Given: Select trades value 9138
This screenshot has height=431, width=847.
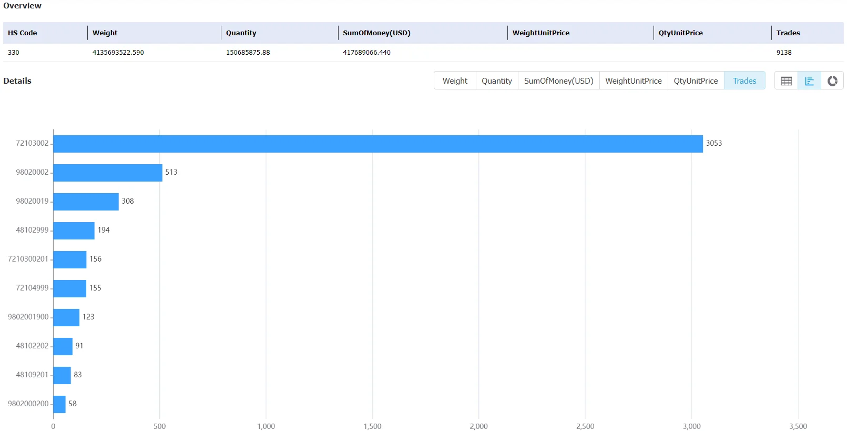Looking at the screenshot, I should [x=784, y=53].
